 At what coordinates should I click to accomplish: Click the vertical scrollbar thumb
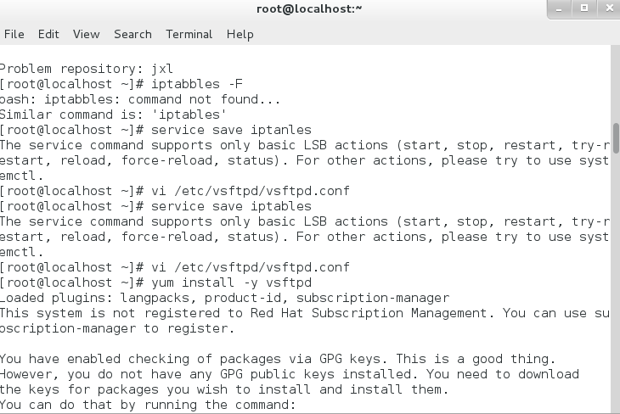[x=616, y=137]
